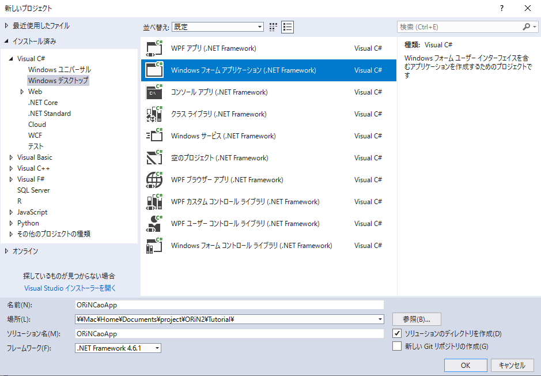Image resolution: width=541 pixels, height=376 pixels.
Task: Open the フレームワーク version dropdown
Action: click(x=118, y=348)
